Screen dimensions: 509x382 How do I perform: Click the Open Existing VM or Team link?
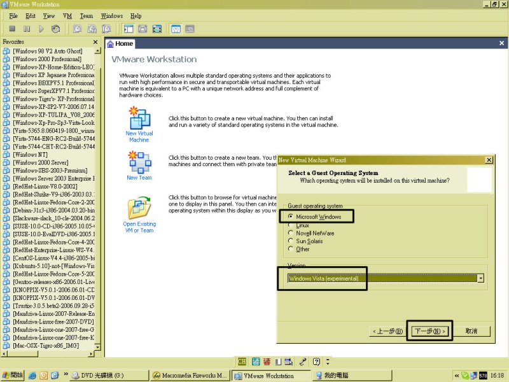tap(139, 227)
